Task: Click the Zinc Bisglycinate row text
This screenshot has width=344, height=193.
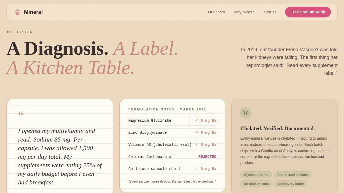Action: pyautogui.click(x=148, y=133)
